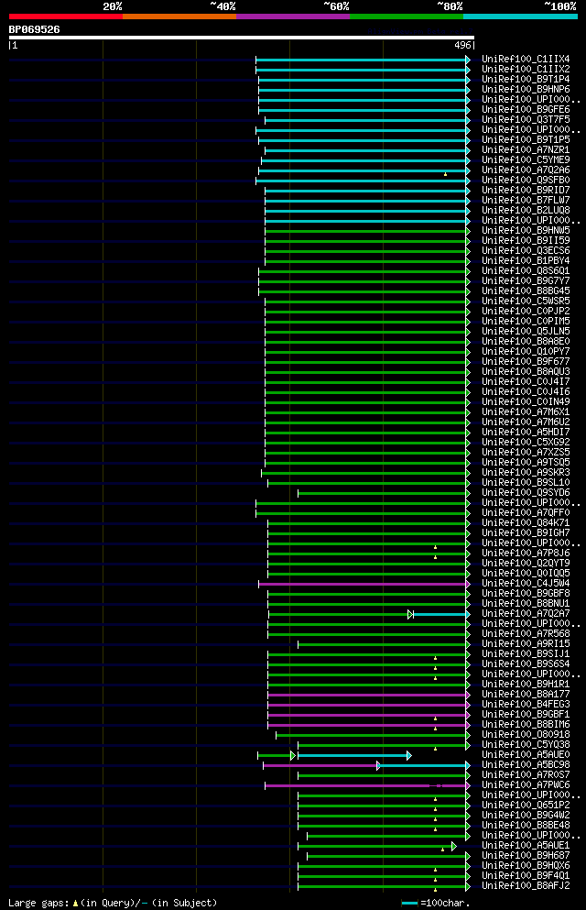The width and height of the screenshot is (586, 910).
Task: Click the yellow gap marker on UniRef100_A7Q2A6 row
Action: coord(445,173)
